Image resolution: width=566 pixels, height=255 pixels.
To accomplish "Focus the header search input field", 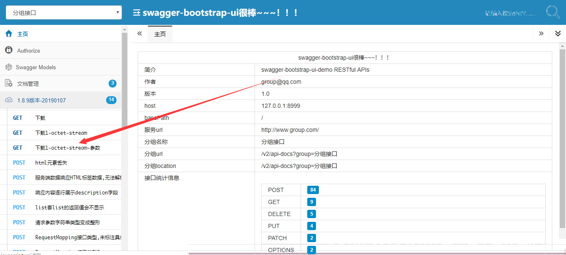I will coord(511,13).
